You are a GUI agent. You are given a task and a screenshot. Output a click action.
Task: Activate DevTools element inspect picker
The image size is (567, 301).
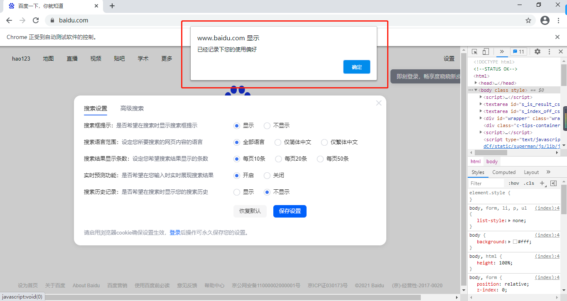click(x=474, y=51)
